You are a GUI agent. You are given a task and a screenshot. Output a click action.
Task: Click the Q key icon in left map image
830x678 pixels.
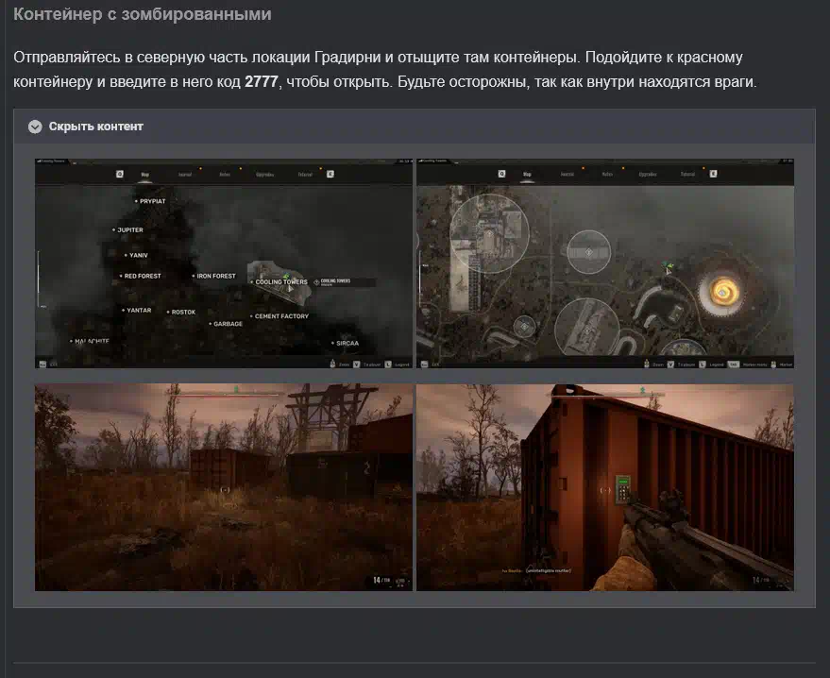[x=120, y=174]
